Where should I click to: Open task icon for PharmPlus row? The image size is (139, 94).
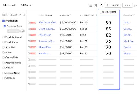29,47
